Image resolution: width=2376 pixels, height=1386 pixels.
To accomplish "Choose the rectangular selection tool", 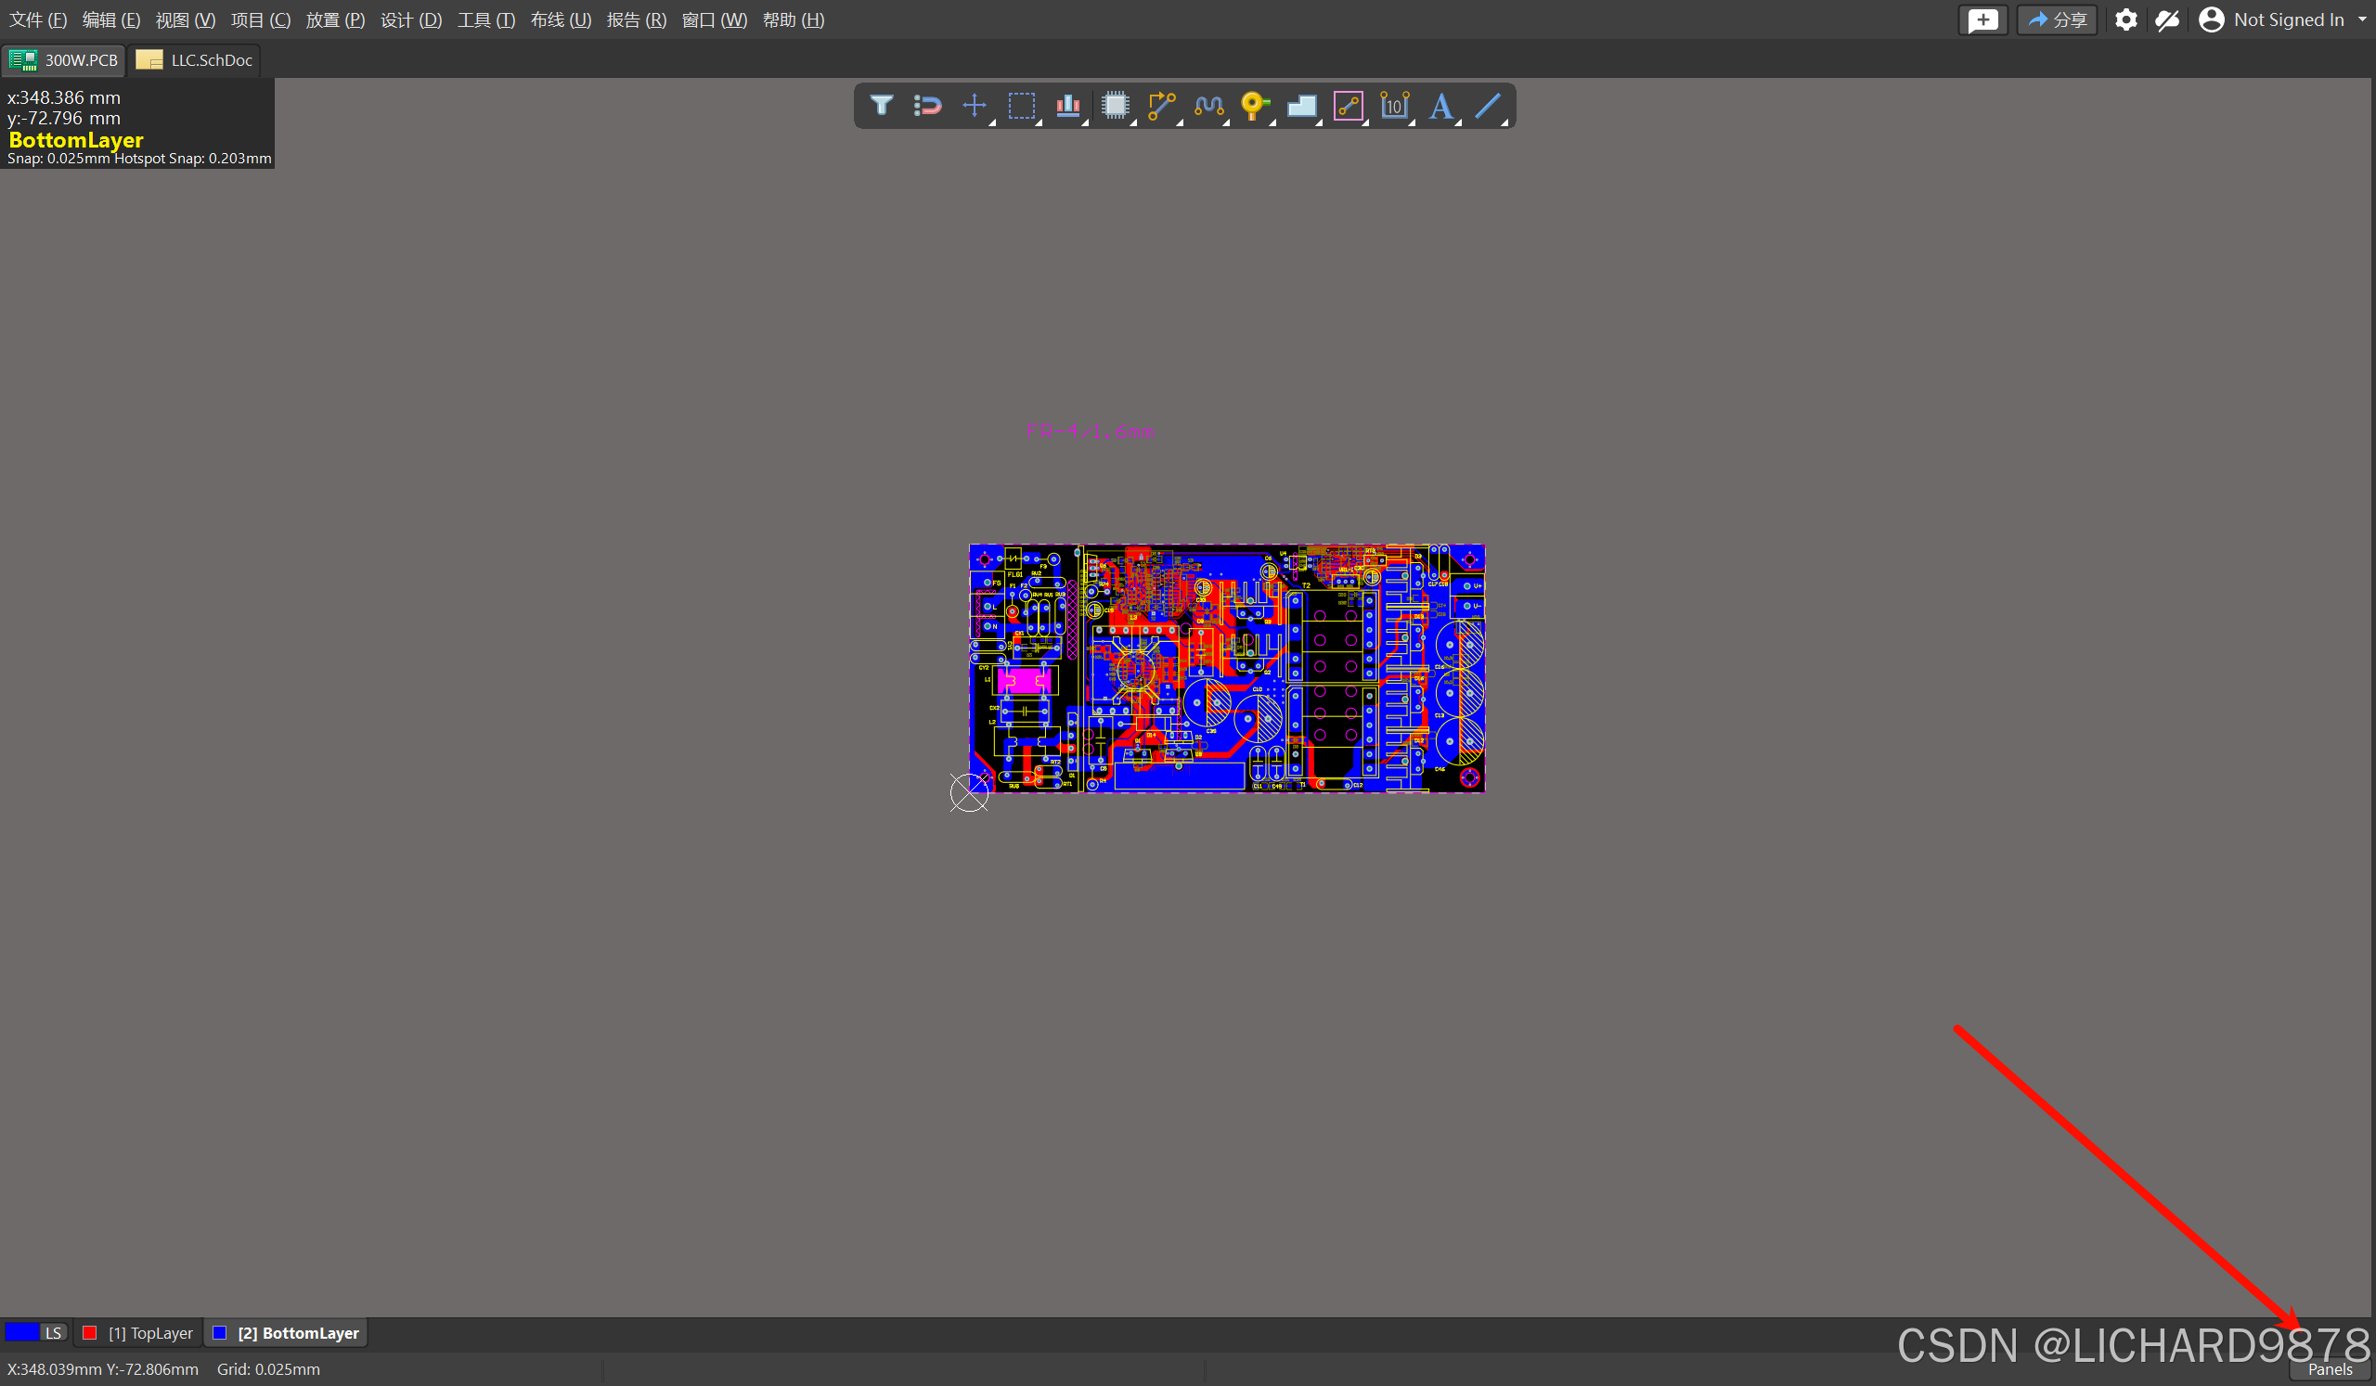I will point(1021,106).
